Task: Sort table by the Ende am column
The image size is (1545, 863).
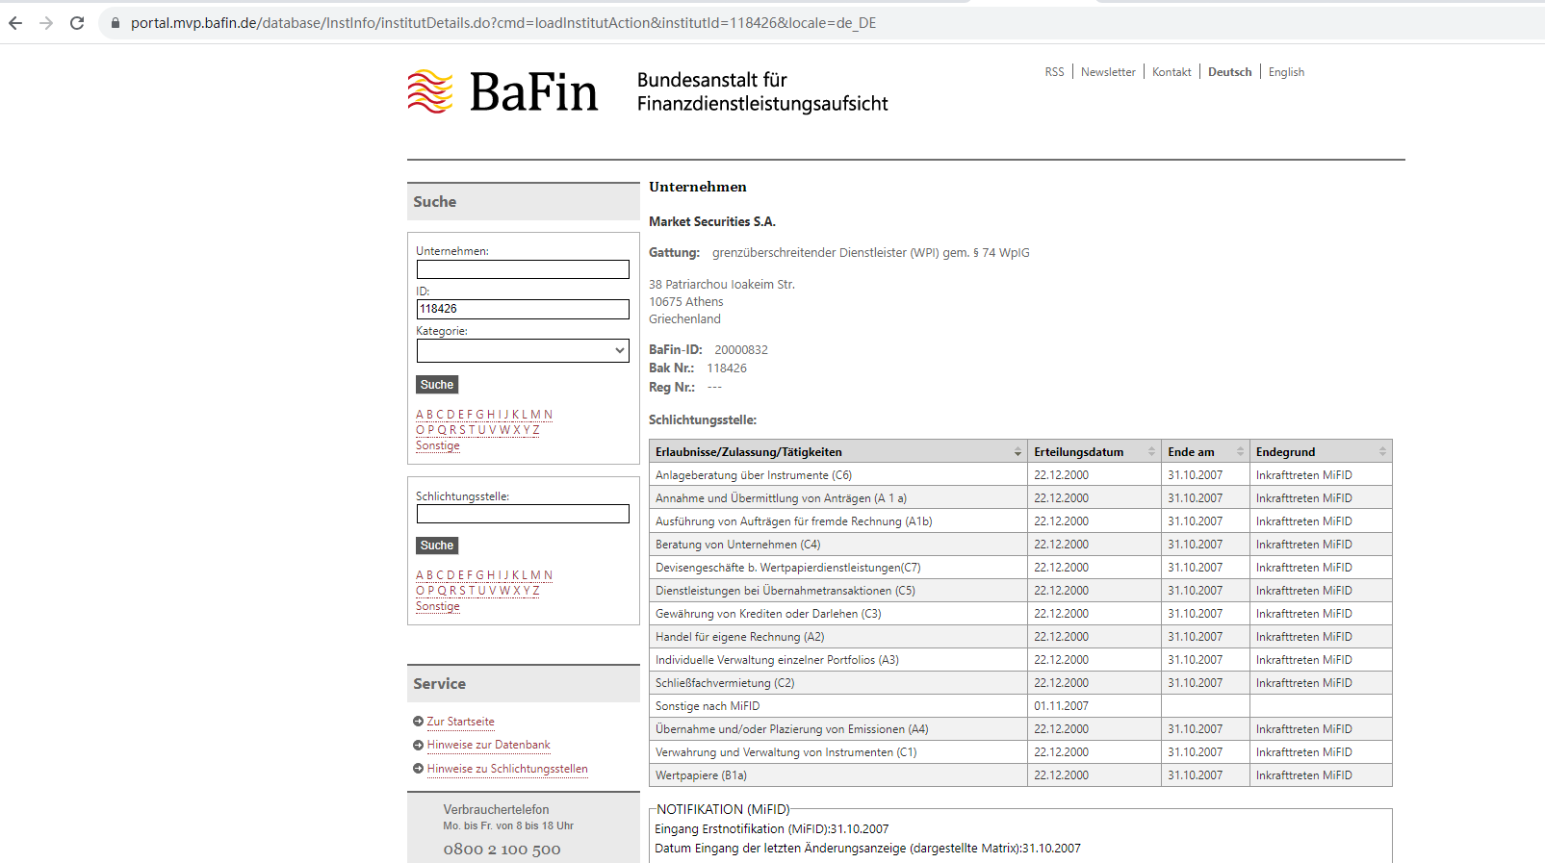Action: (x=1240, y=452)
